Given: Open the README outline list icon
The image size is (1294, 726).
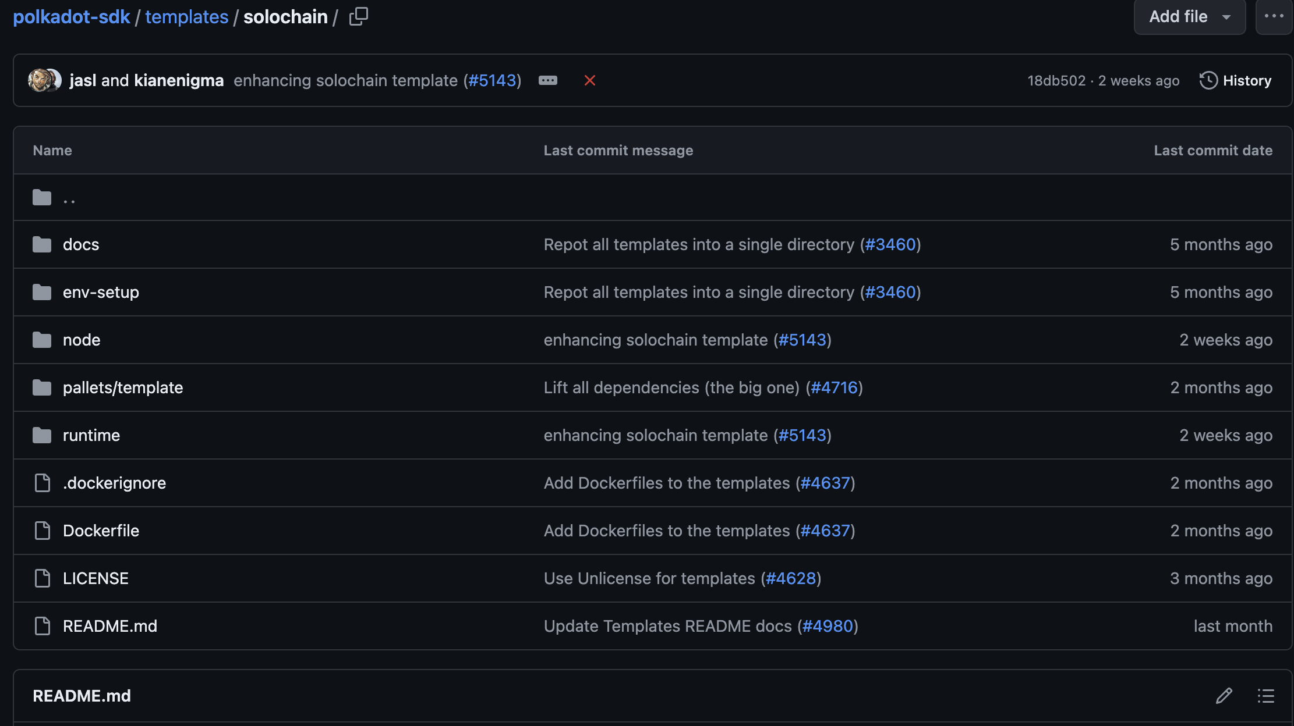Looking at the screenshot, I should pos(1265,696).
